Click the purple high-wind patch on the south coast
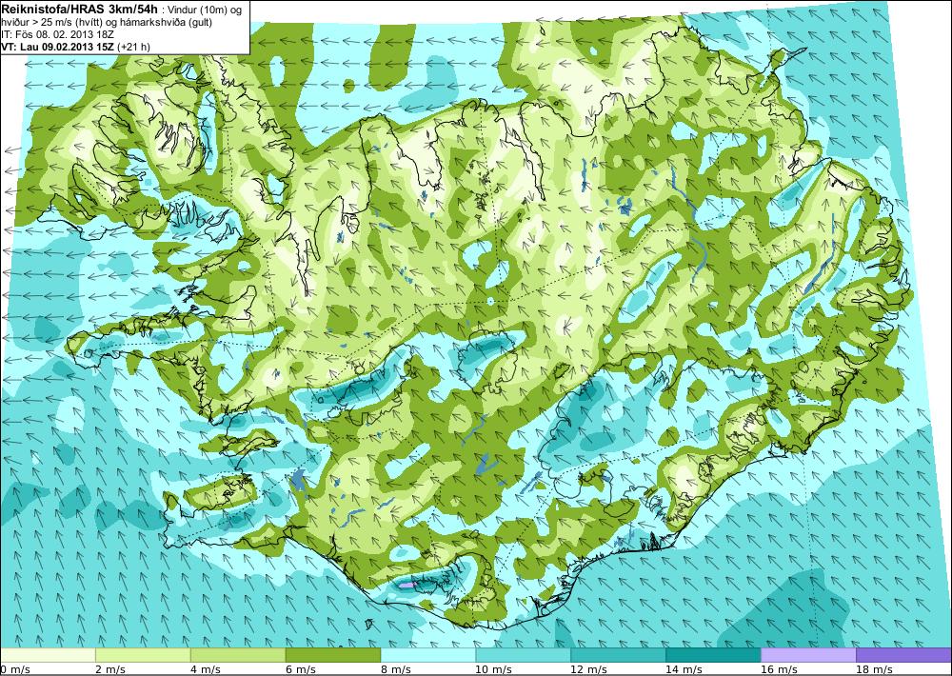Image resolution: width=952 pixels, height=676 pixels. (407, 585)
